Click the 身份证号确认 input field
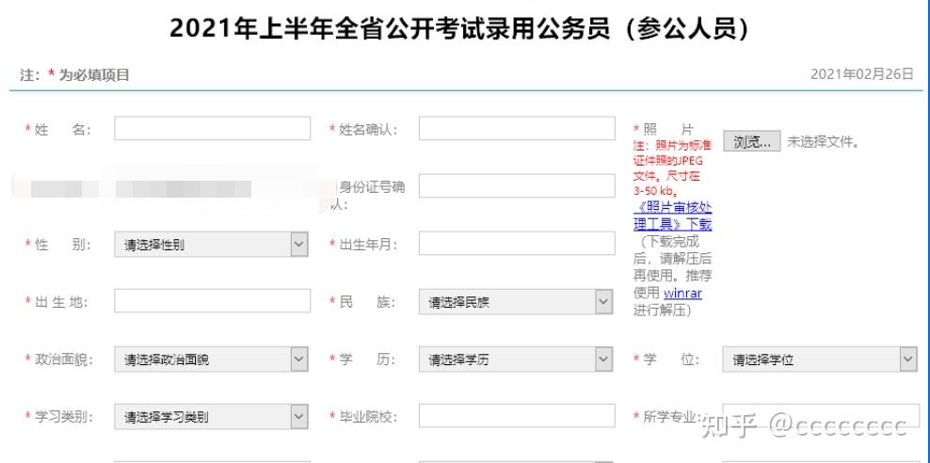 tap(517, 186)
